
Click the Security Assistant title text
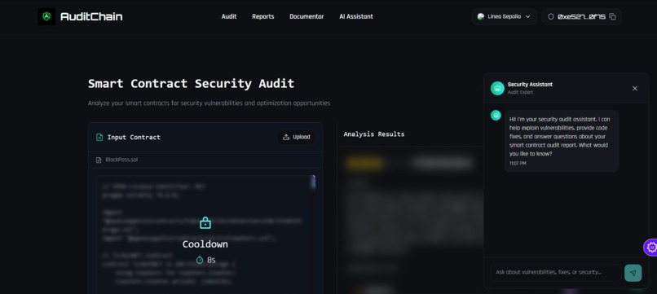(530, 85)
